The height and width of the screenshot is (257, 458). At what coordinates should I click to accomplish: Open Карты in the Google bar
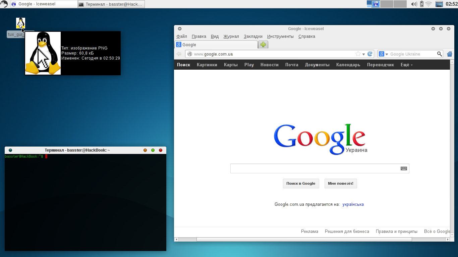231,65
